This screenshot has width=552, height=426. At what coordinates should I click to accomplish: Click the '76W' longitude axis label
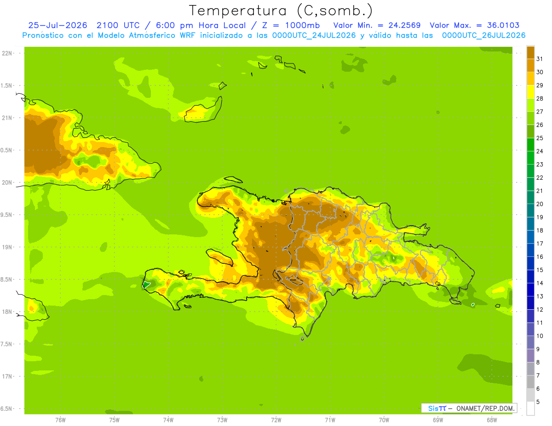click(60, 420)
